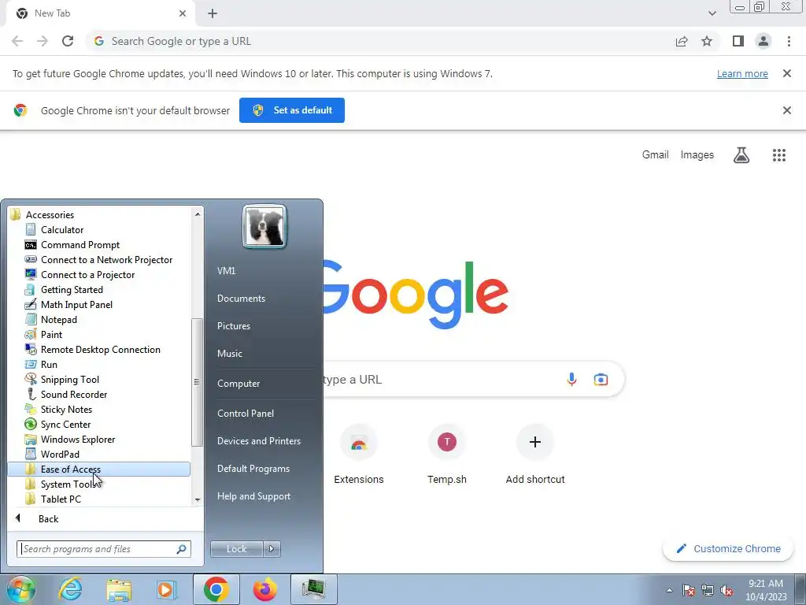Go Back in Start menu programs
This screenshot has height=605, width=806.
click(x=48, y=518)
